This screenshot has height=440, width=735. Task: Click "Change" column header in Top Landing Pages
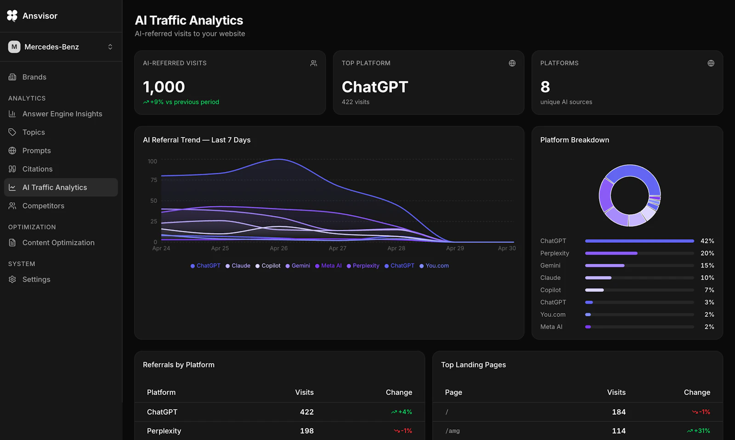(x=697, y=392)
